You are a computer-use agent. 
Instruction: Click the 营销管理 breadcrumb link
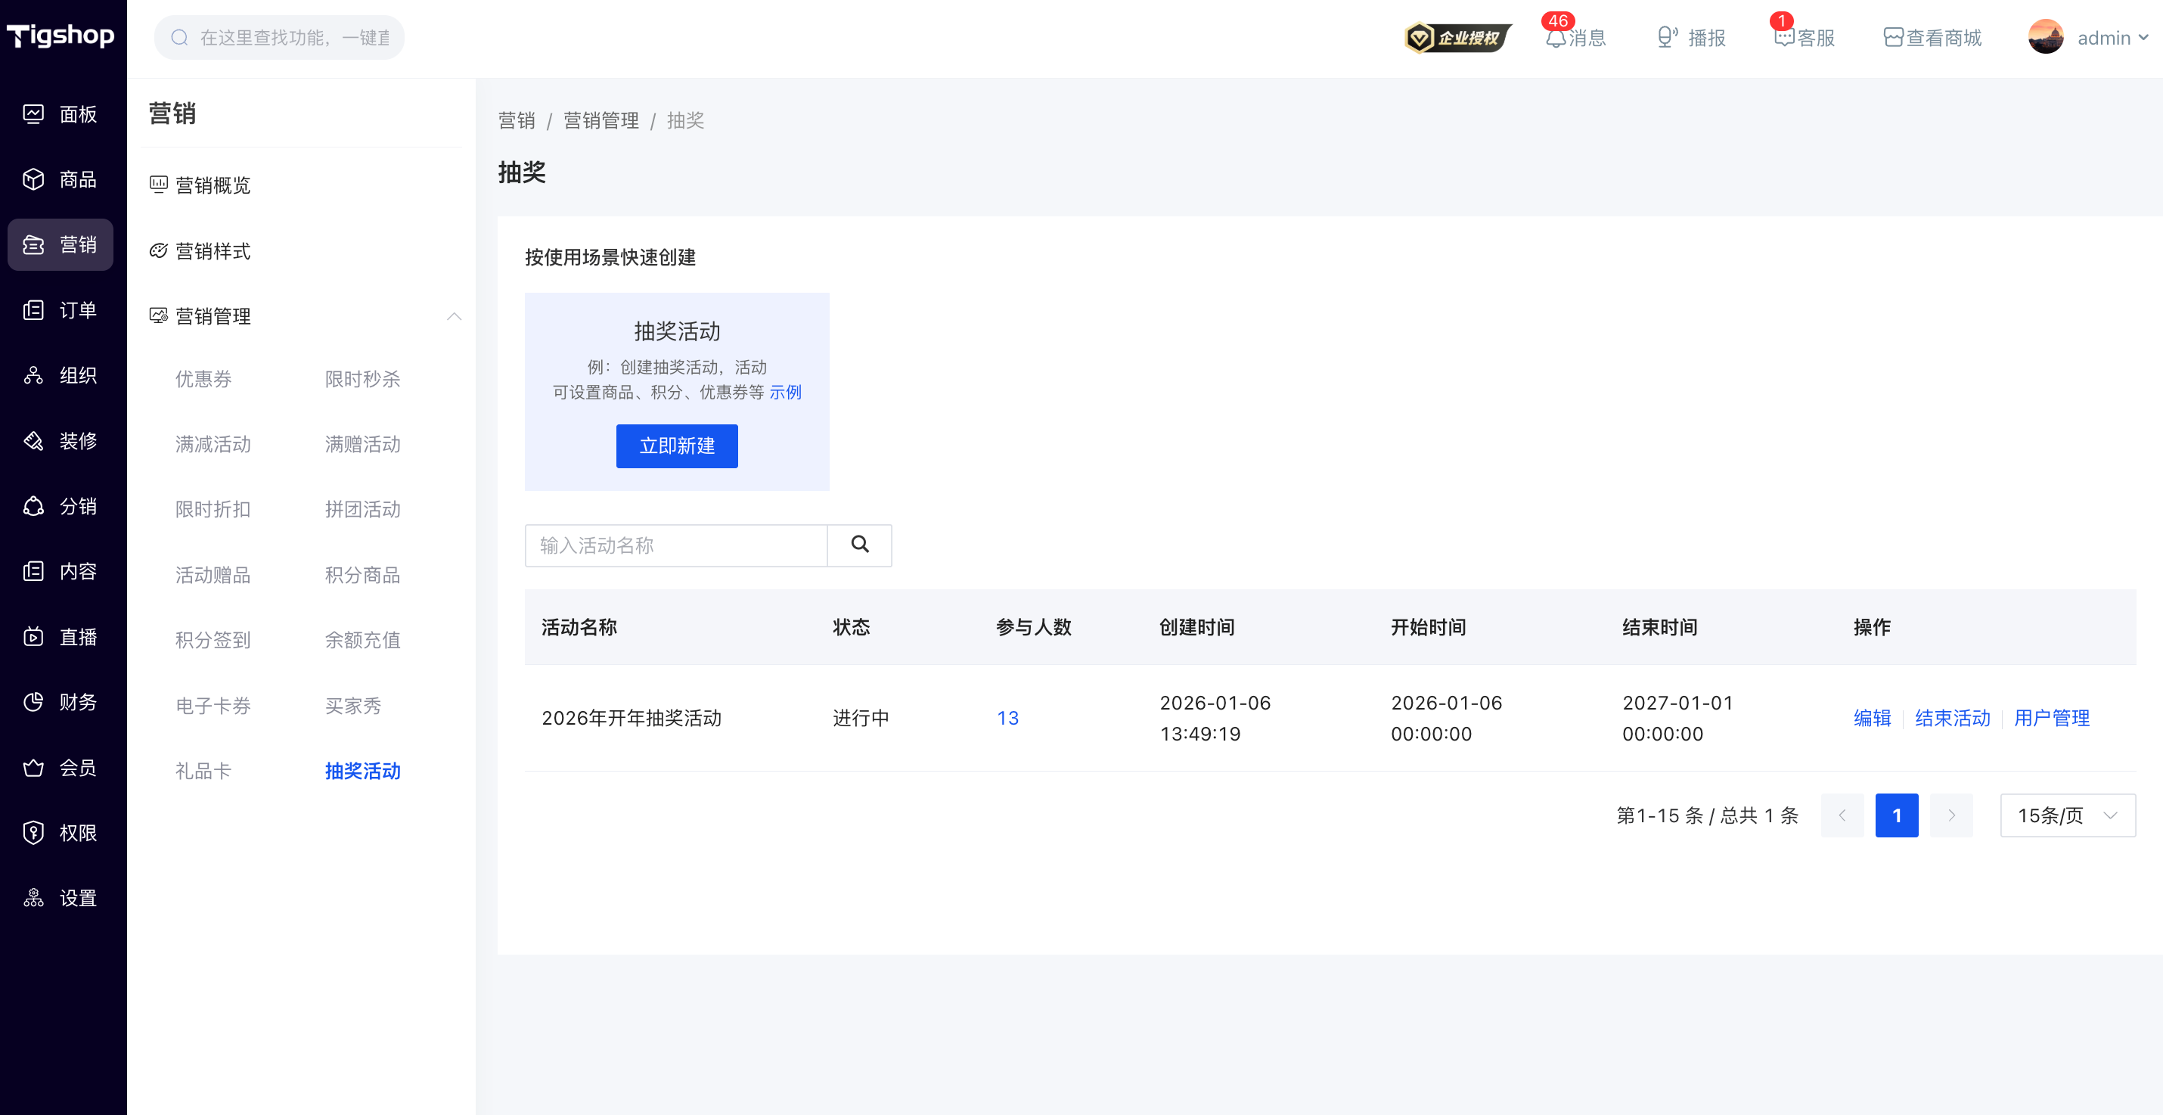601,121
